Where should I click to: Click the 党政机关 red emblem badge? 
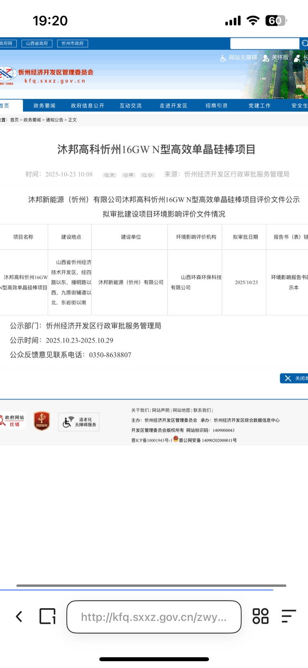tap(42, 421)
